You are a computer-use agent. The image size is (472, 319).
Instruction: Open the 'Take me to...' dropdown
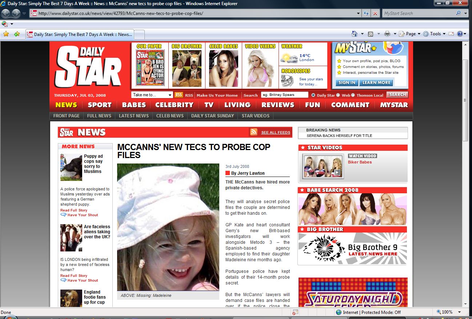(152, 95)
